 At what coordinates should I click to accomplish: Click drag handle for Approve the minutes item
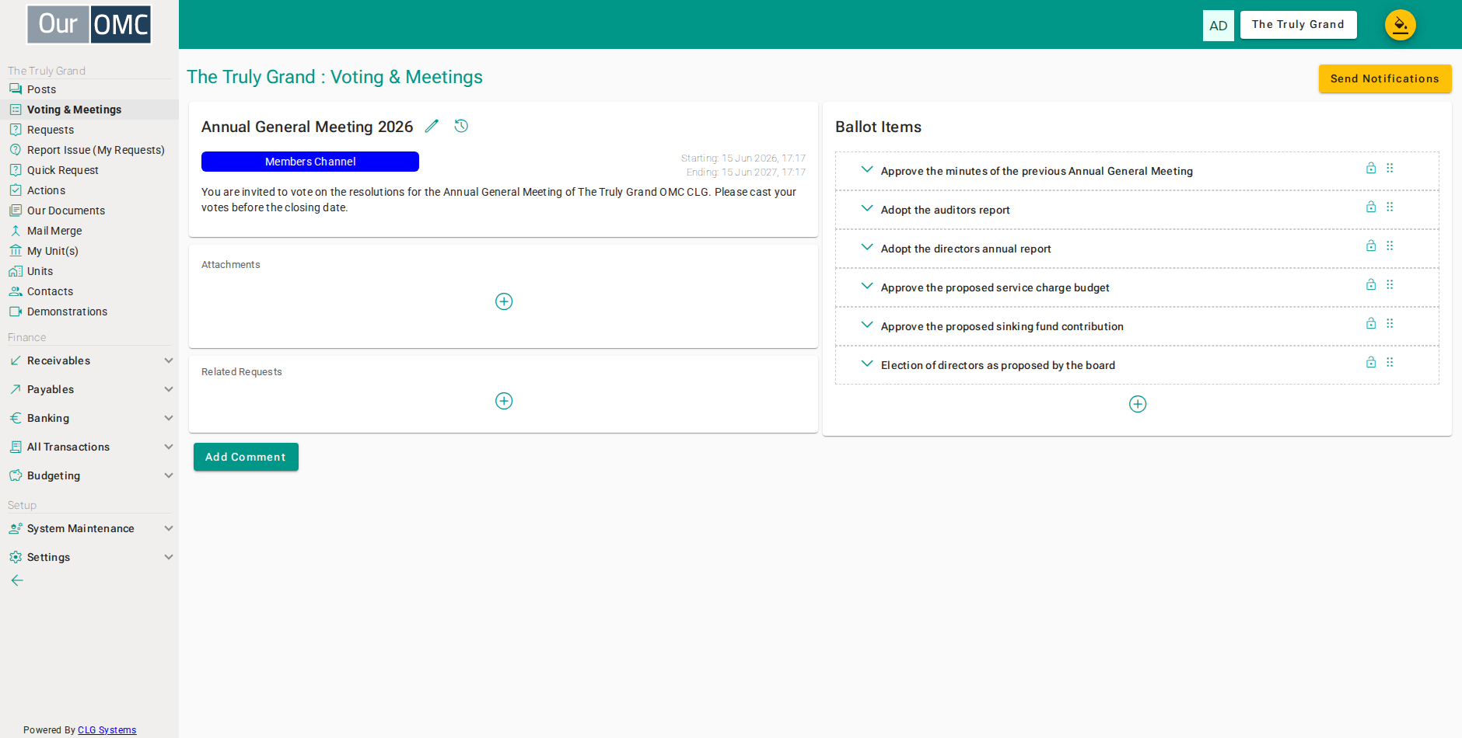click(x=1390, y=168)
